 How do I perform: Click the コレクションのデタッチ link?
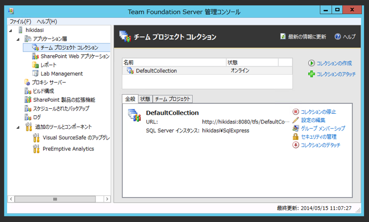coord(321,145)
